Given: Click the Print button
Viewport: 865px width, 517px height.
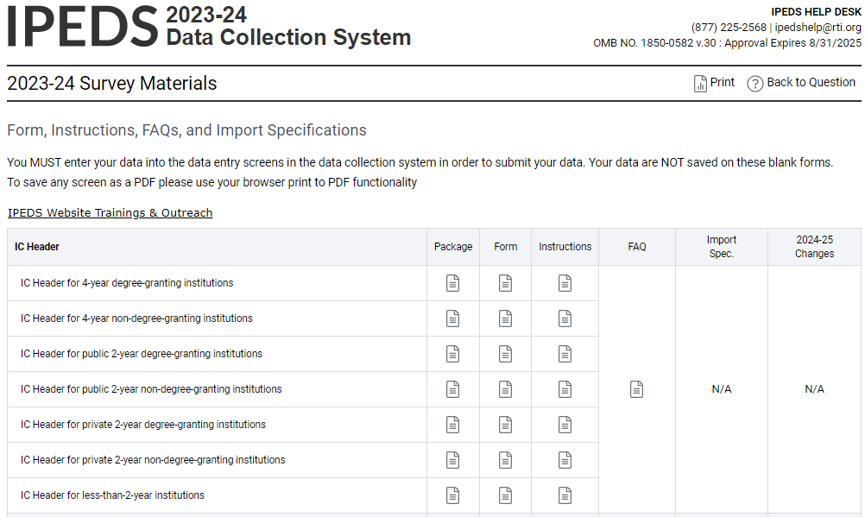Looking at the screenshot, I should (x=714, y=83).
